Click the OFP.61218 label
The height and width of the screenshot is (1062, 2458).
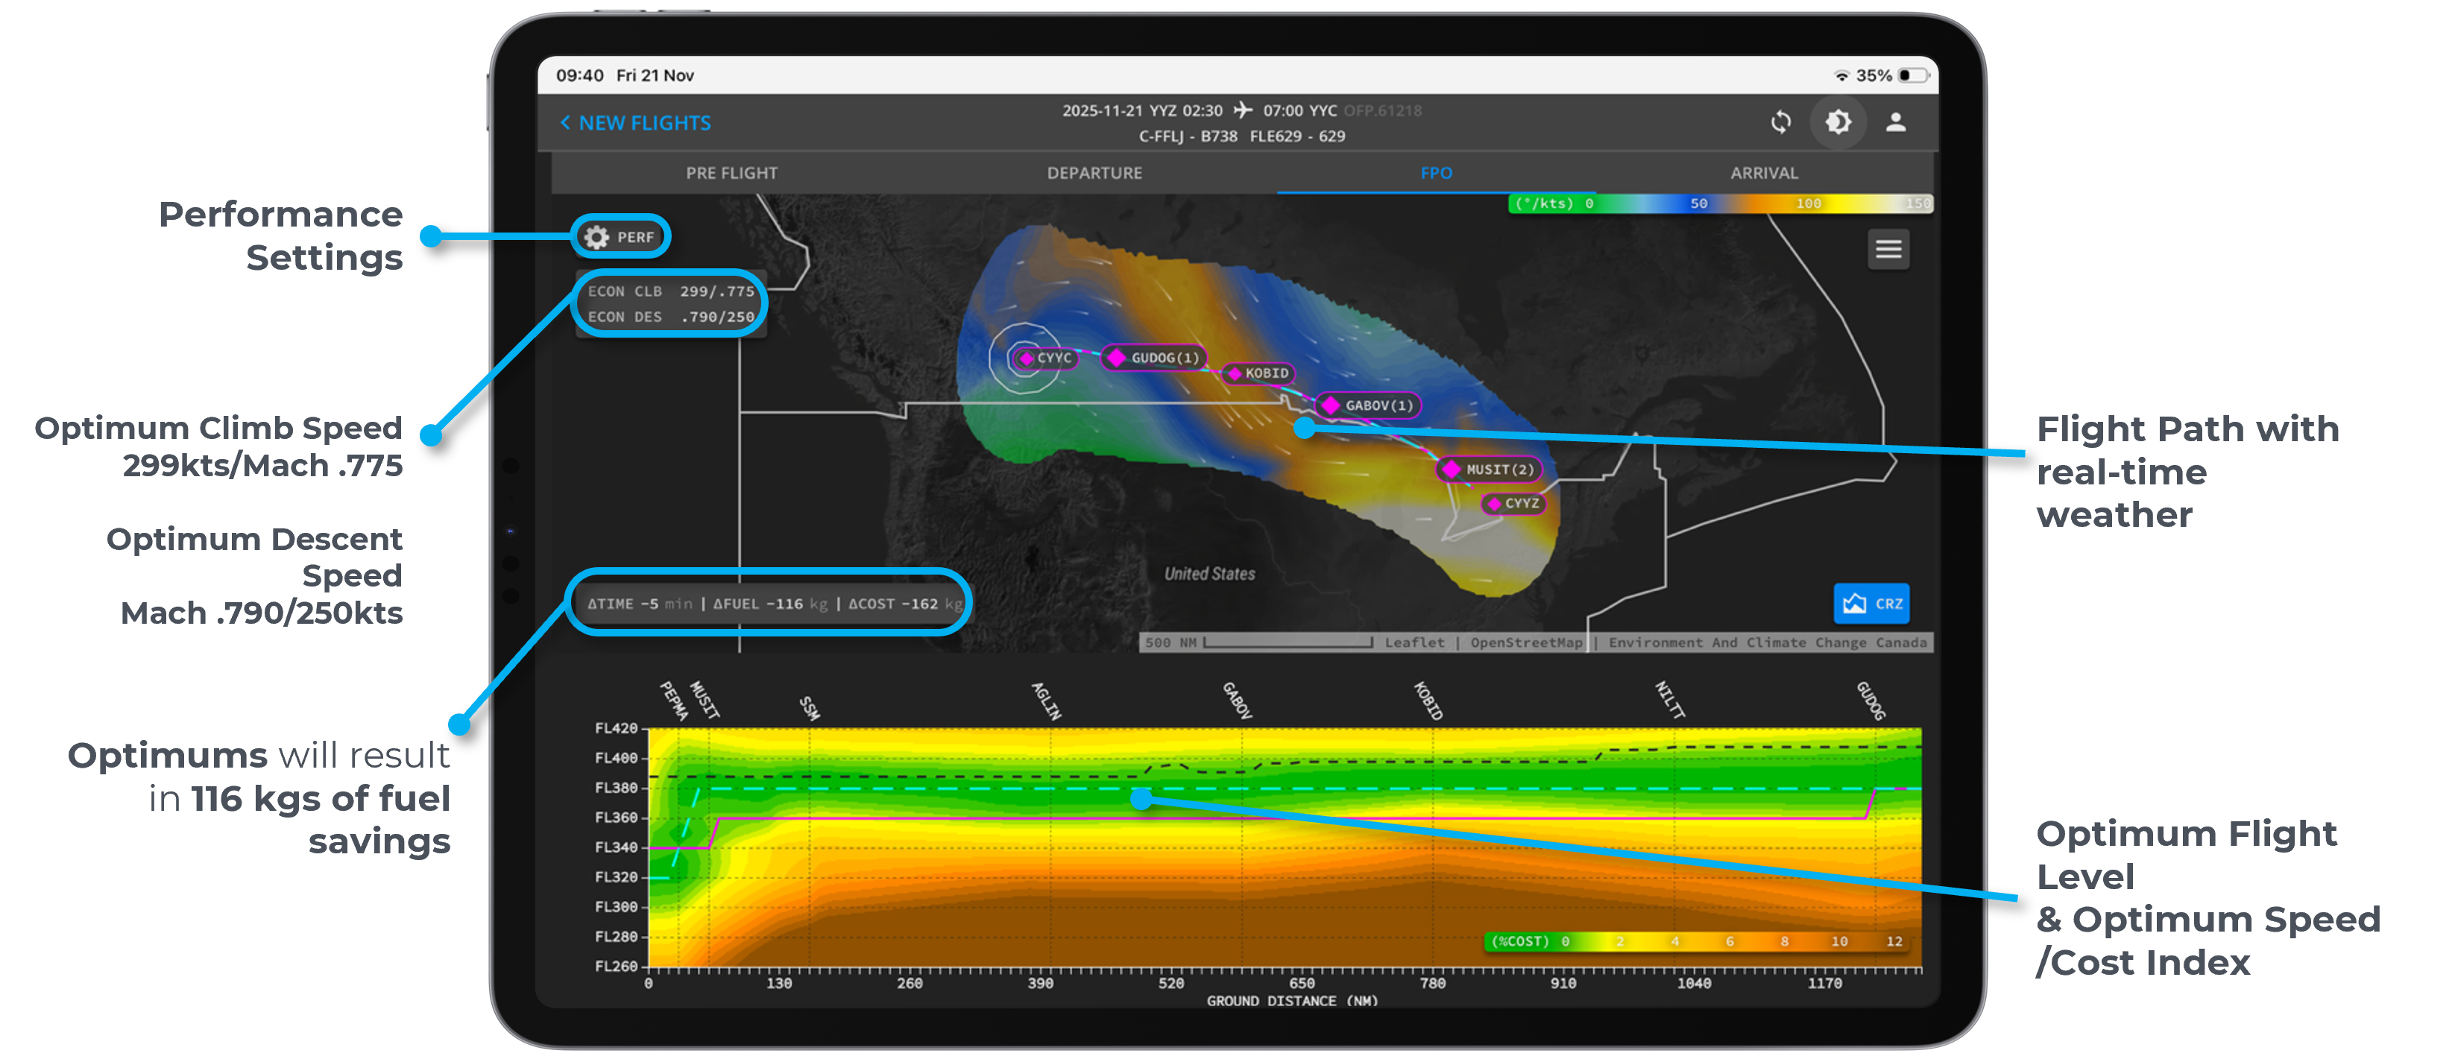(1383, 111)
